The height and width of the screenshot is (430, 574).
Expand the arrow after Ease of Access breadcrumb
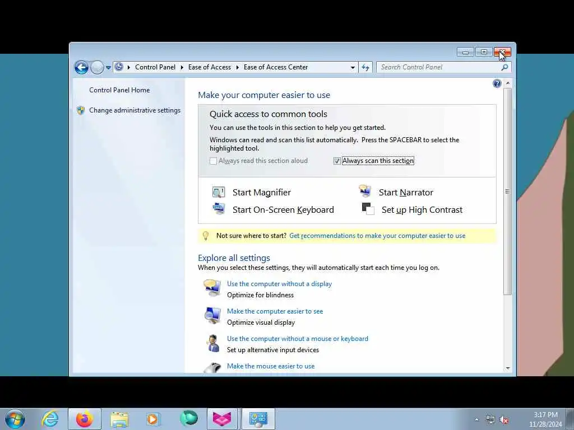[237, 67]
